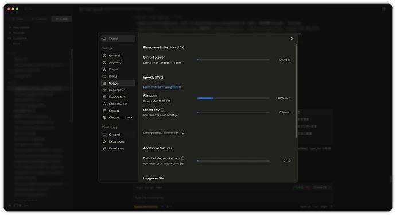This screenshot has height=215, width=396.
Task: Click the 0 / 15 routine count
Action: point(286,160)
